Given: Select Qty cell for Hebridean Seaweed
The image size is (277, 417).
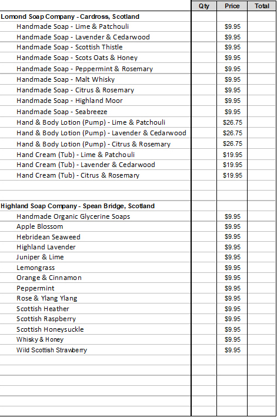Looking at the screenshot, I should [204, 236].
